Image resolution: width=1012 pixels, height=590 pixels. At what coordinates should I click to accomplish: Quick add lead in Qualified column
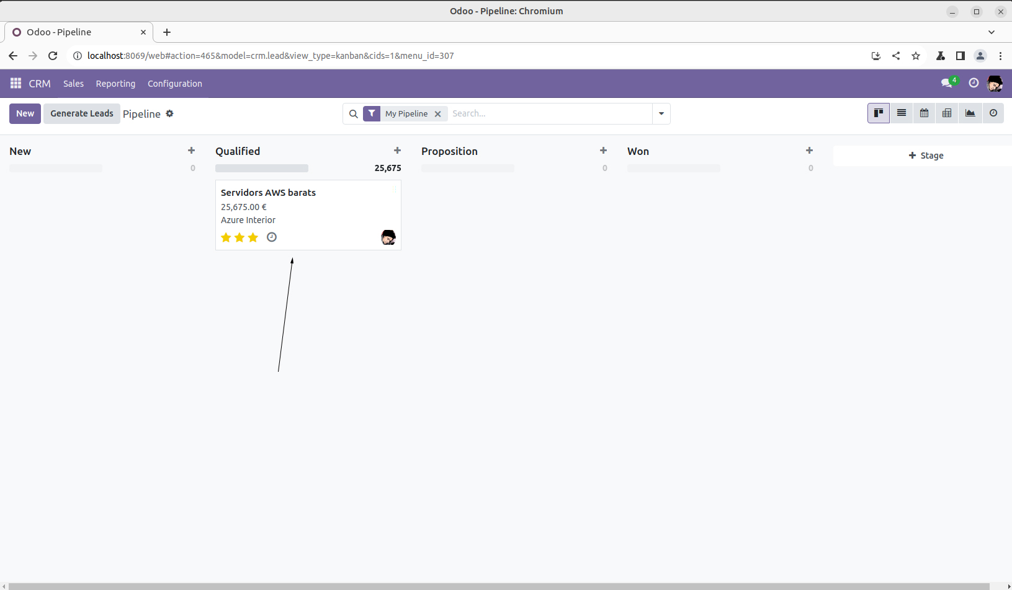(x=397, y=151)
